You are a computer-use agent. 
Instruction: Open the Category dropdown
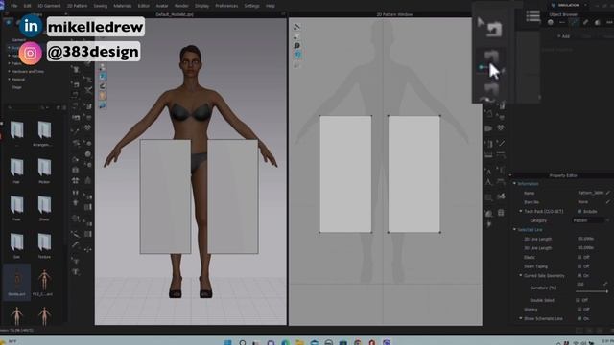pos(591,220)
